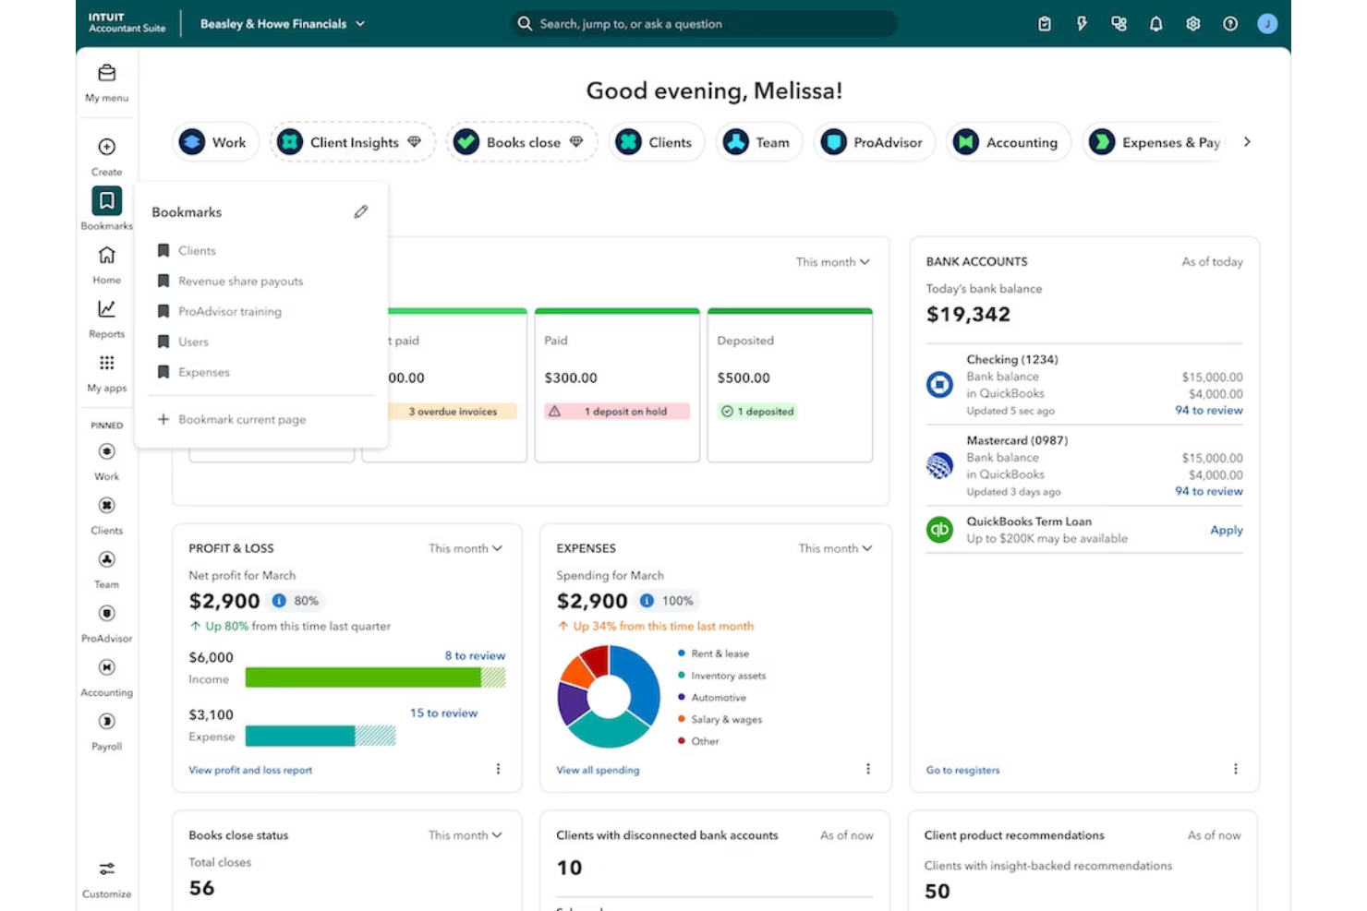Image resolution: width=1367 pixels, height=911 pixels.
Task: Open pinned Accounting icon in sidebar
Action: click(107, 667)
